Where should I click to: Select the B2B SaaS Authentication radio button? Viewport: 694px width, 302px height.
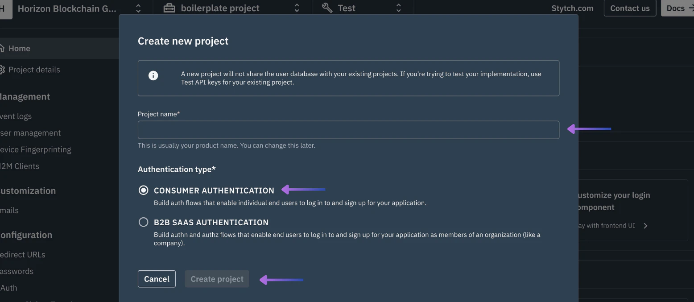tap(143, 222)
